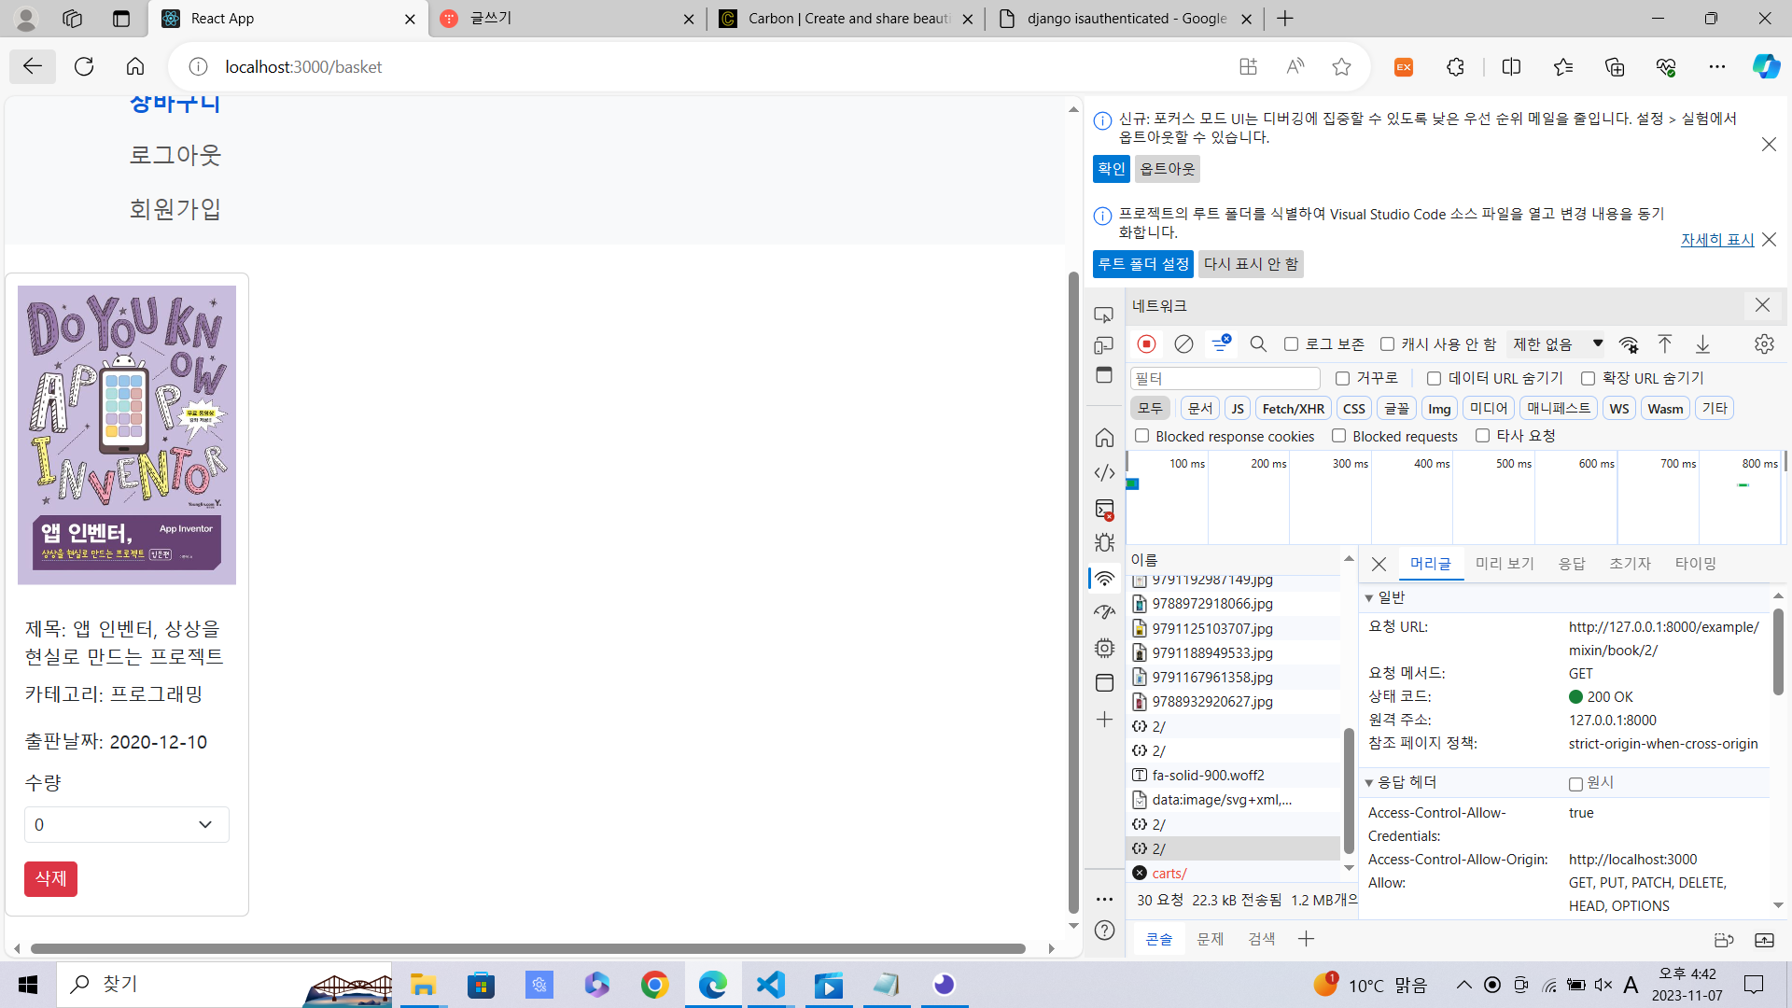
Task: Toggle the 캐시 사용 안 함 checkbox
Action: pos(1388,344)
